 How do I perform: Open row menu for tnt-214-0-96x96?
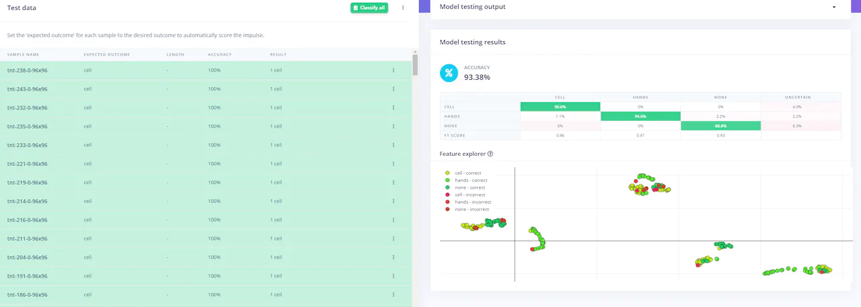coord(394,201)
